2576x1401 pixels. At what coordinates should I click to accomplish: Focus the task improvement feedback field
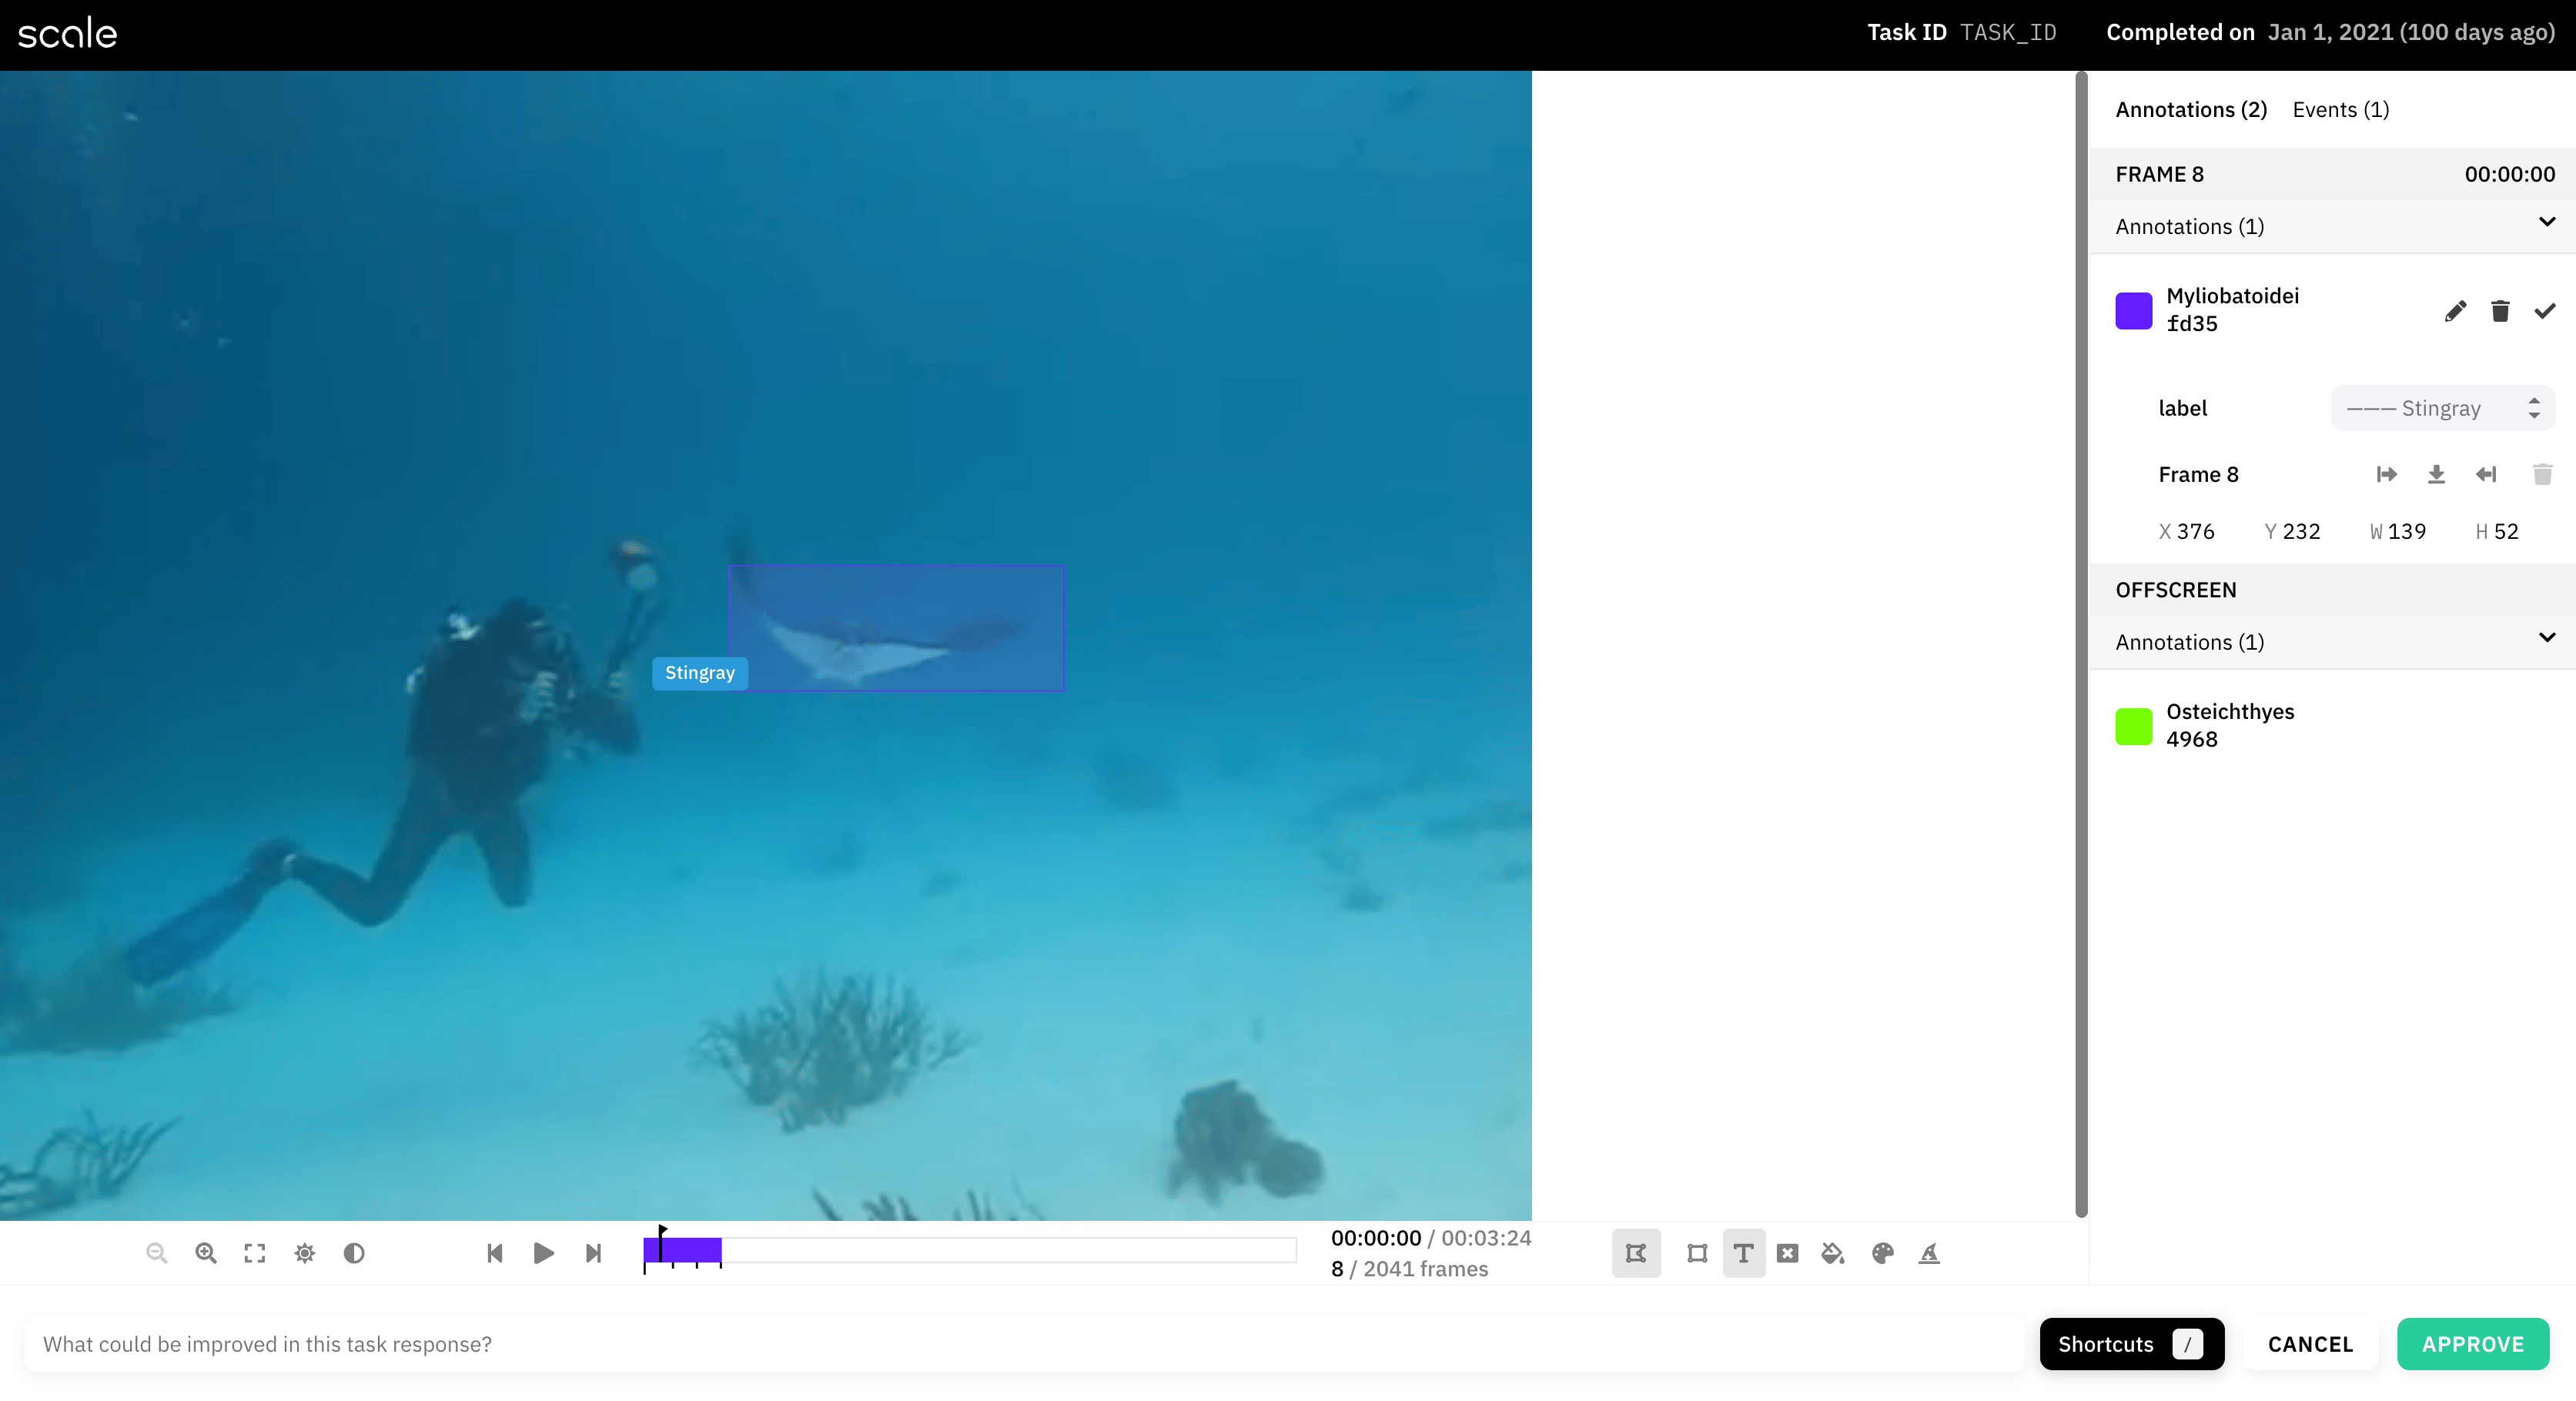pos(1025,1344)
